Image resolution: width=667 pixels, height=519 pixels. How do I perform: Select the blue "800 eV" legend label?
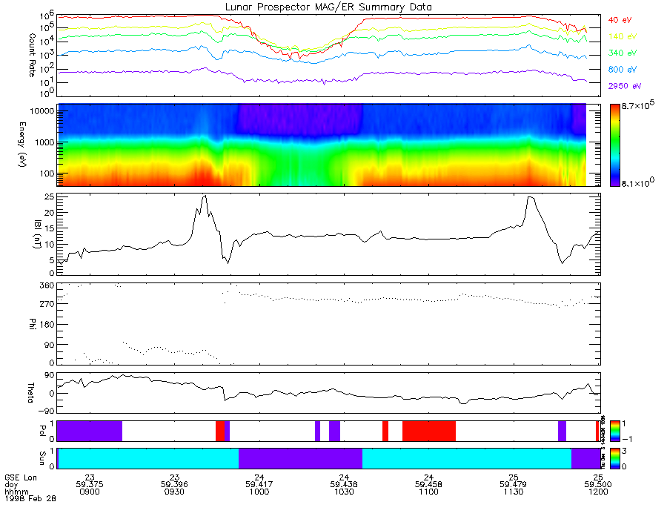point(623,70)
